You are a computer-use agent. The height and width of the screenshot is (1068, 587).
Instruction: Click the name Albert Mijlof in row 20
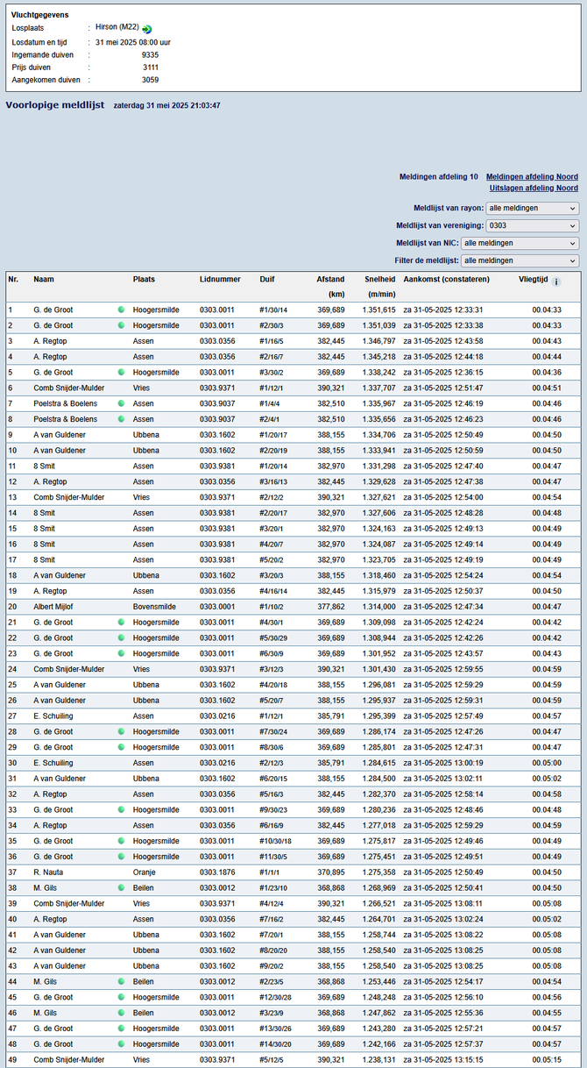pos(54,607)
